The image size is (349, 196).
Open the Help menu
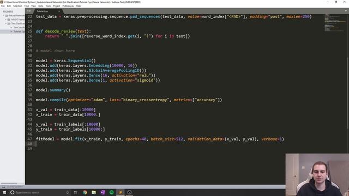[x=79, y=6]
